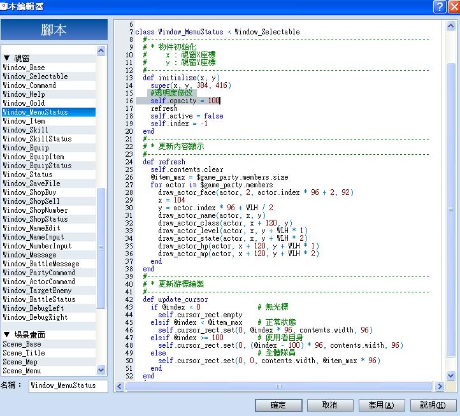Click script list scroll down arrow
This screenshot has width=460, height=416.
101,369
